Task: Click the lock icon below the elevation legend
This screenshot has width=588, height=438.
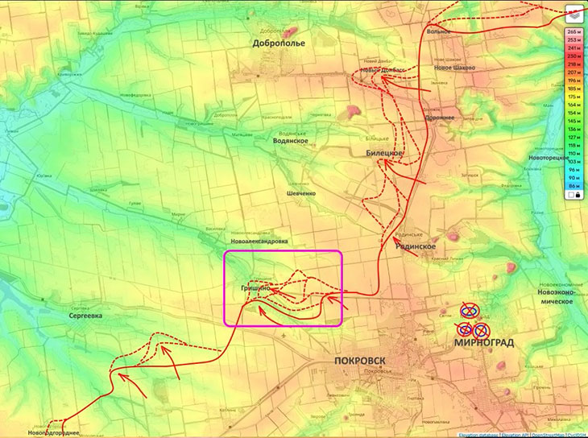Action: tap(578, 195)
